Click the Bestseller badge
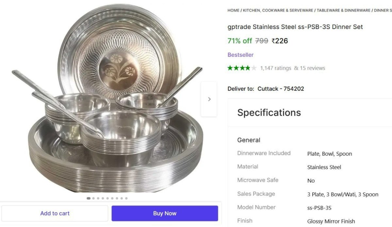The width and height of the screenshot is (392, 227). tap(240, 55)
